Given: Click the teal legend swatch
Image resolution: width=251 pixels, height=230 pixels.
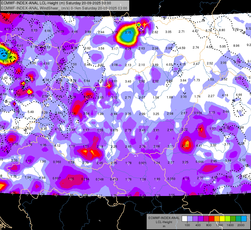Looking at the screenshot, I should coord(238,219).
